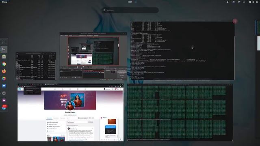This screenshot has width=260, height=146.
Task: Open the Show Applications grid in the dock
Action: (4, 42)
